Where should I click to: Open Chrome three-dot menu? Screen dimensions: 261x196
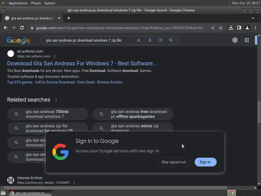[255, 28]
